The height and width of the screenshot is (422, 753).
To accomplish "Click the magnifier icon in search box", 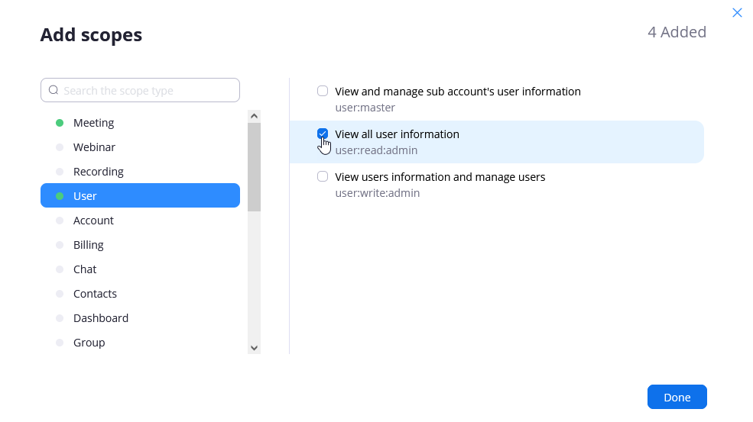I will tap(54, 90).
